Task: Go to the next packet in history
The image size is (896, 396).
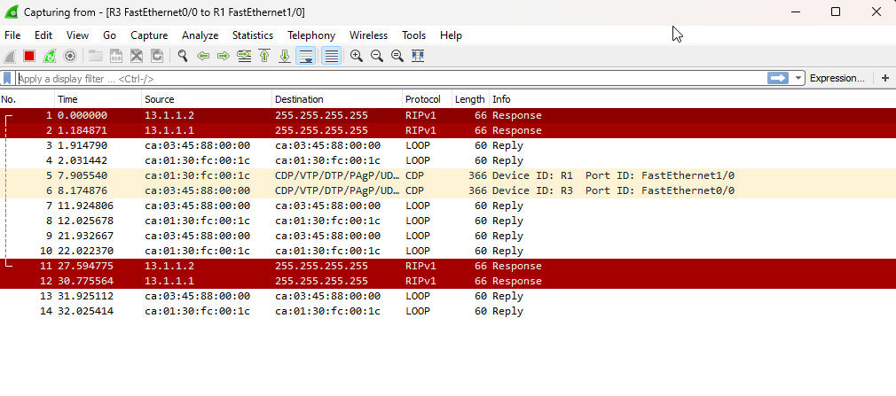Action: tap(223, 56)
